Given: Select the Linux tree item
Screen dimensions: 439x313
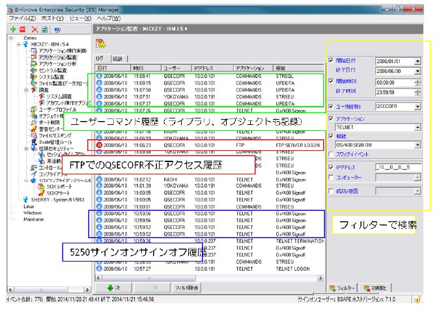Looking at the screenshot, I should [29, 206].
